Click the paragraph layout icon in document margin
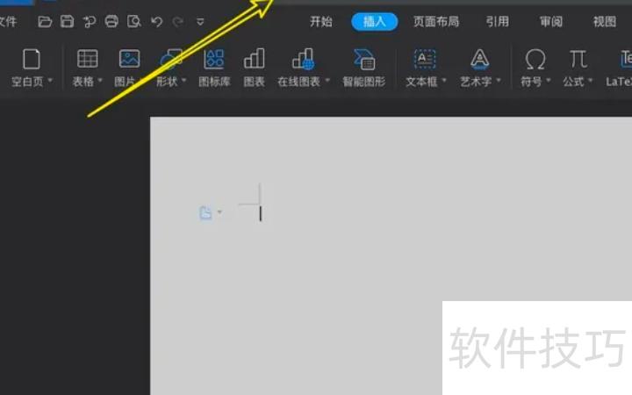The height and width of the screenshot is (395, 632). click(x=205, y=212)
